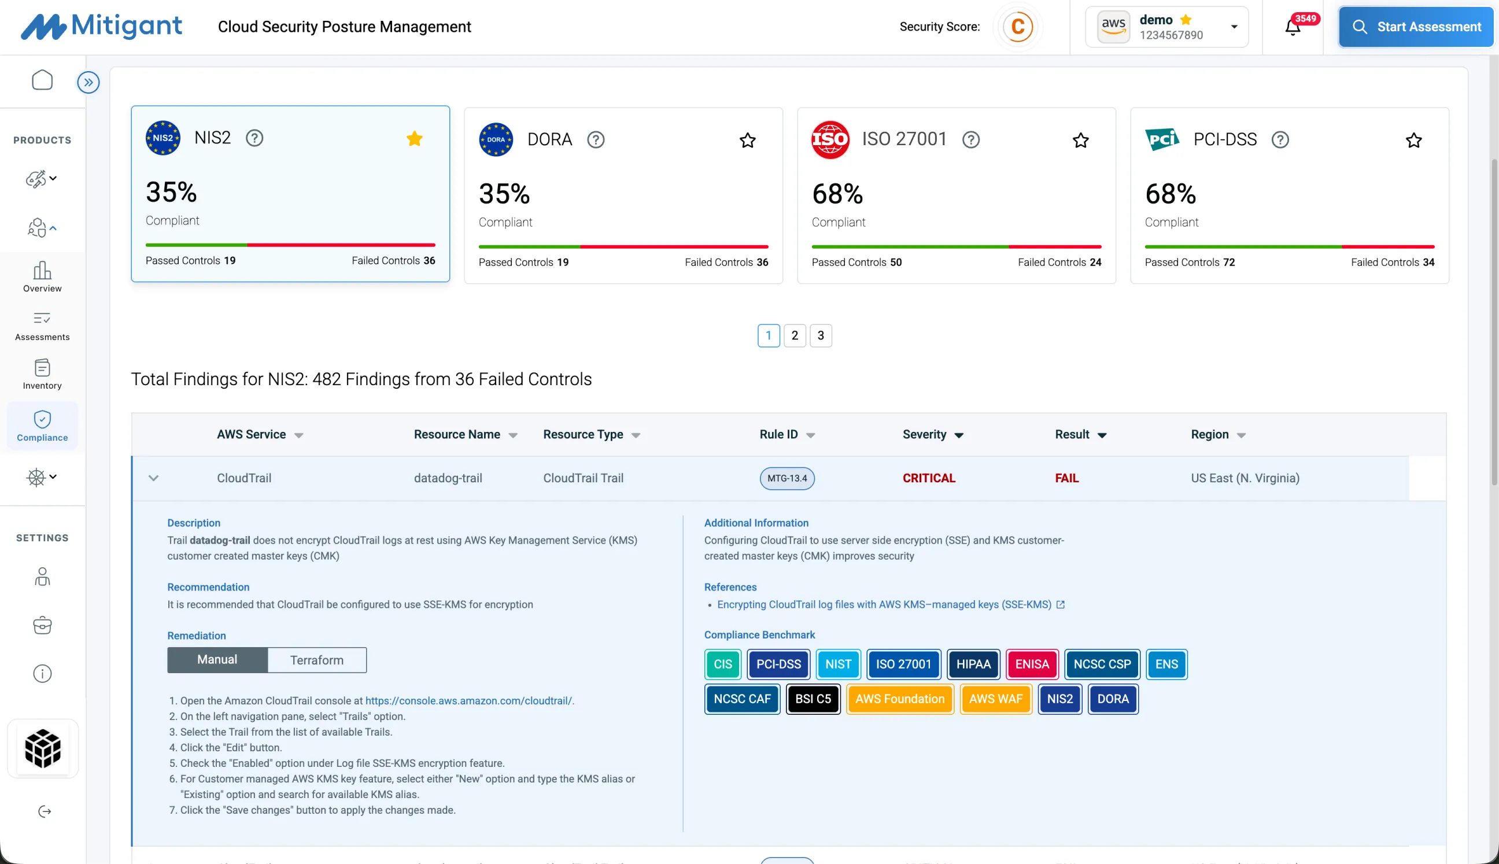The width and height of the screenshot is (1499, 864).
Task: Click the home icon in sidebar
Action: pyautogui.click(x=42, y=80)
